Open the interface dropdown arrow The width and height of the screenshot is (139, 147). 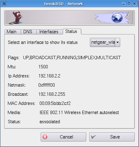click(x=117, y=42)
